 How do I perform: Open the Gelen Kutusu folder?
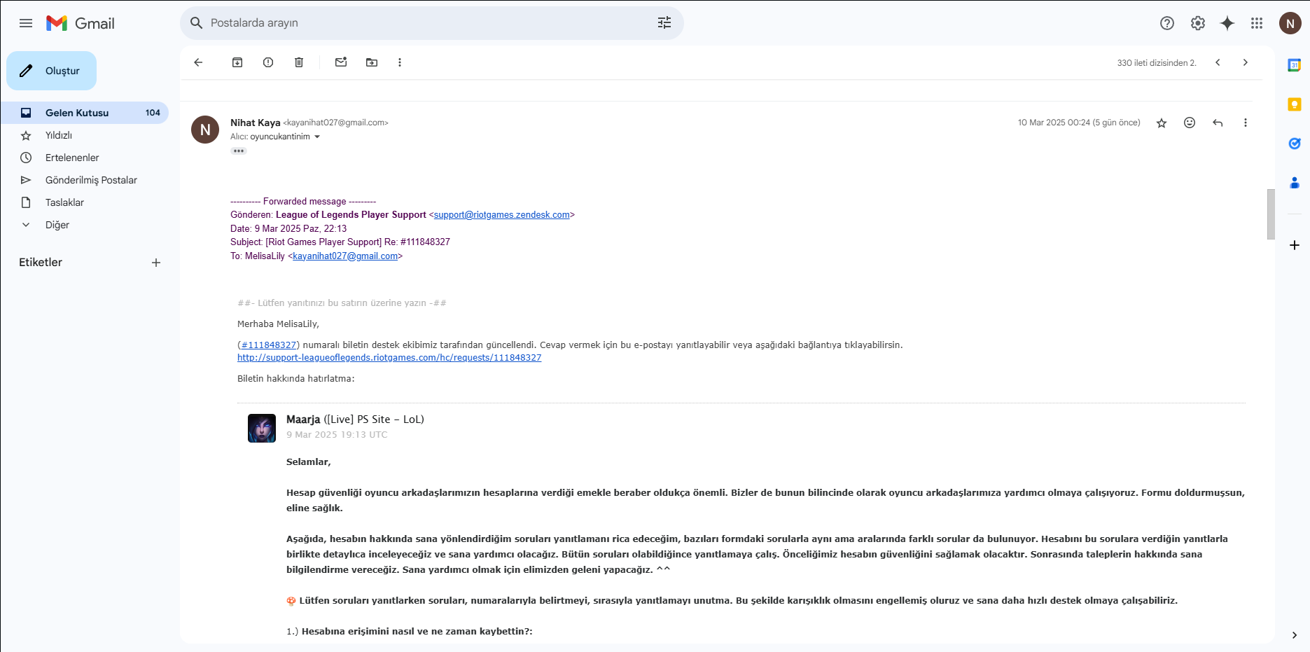(85, 113)
